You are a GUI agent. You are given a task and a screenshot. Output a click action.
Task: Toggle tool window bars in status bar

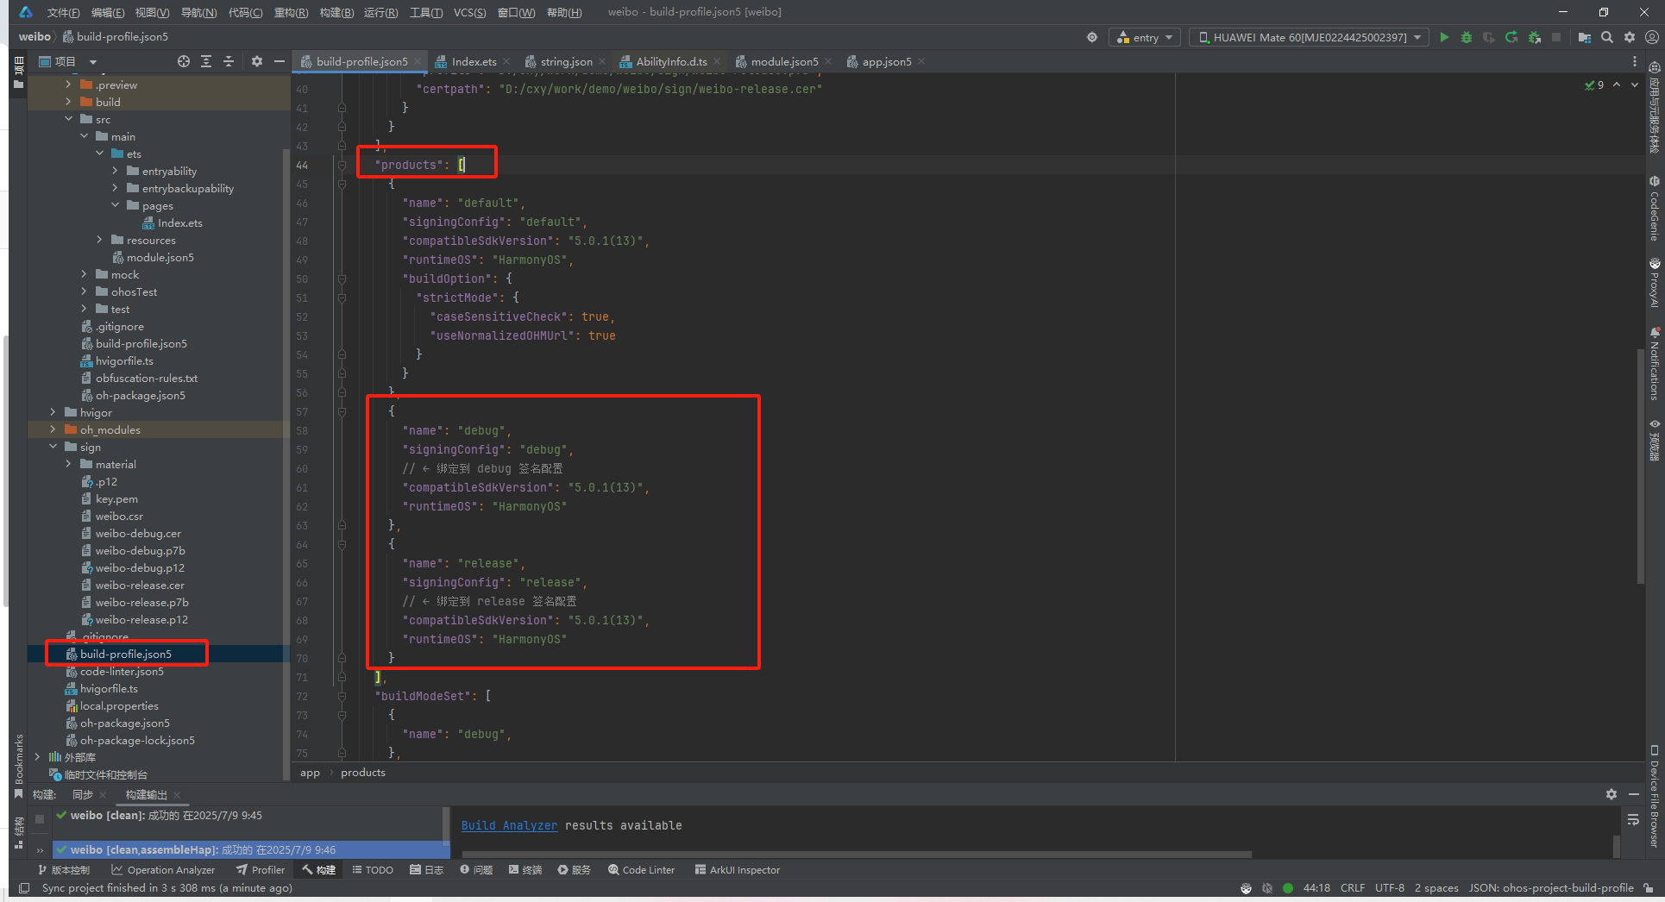(24, 888)
